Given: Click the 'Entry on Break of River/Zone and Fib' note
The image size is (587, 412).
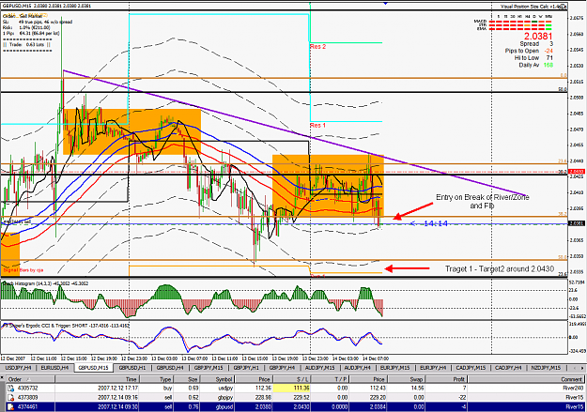Looking at the screenshot, I should point(483,202).
